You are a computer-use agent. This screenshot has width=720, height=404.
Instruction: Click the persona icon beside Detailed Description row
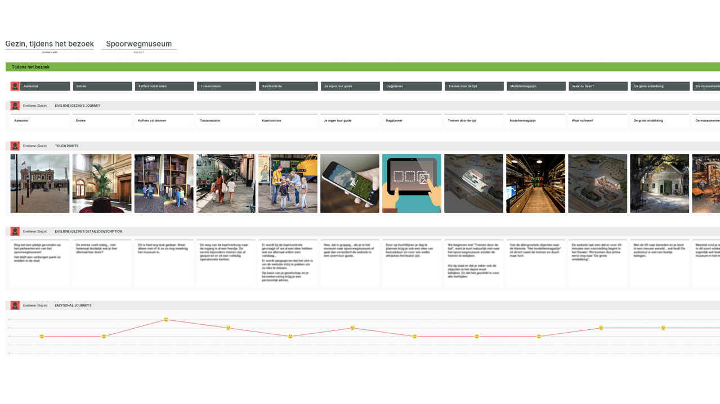click(x=14, y=231)
